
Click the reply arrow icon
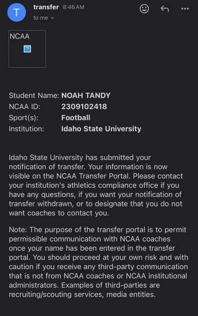click(165, 9)
